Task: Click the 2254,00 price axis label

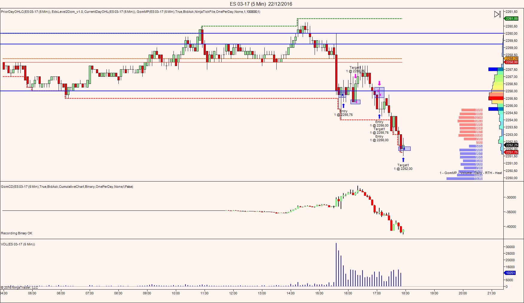Action: (x=511, y=120)
